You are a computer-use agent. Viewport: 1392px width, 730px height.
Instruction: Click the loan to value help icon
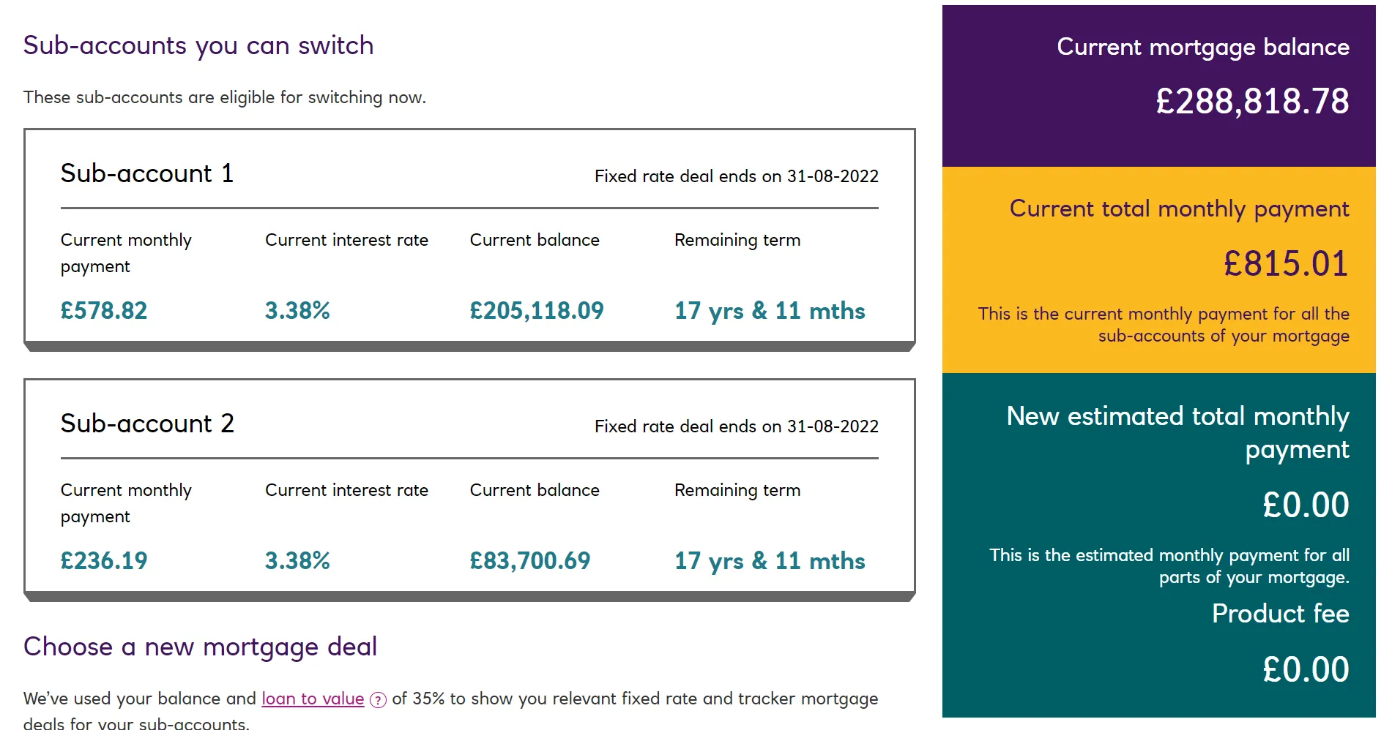coord(378,700)
